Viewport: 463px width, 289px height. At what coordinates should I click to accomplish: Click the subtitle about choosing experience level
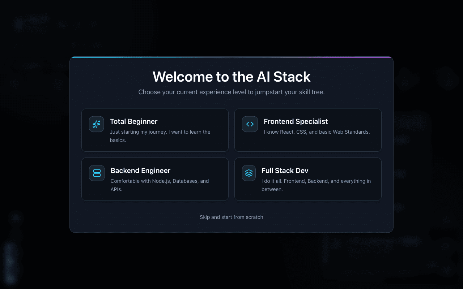pos(231,92)
